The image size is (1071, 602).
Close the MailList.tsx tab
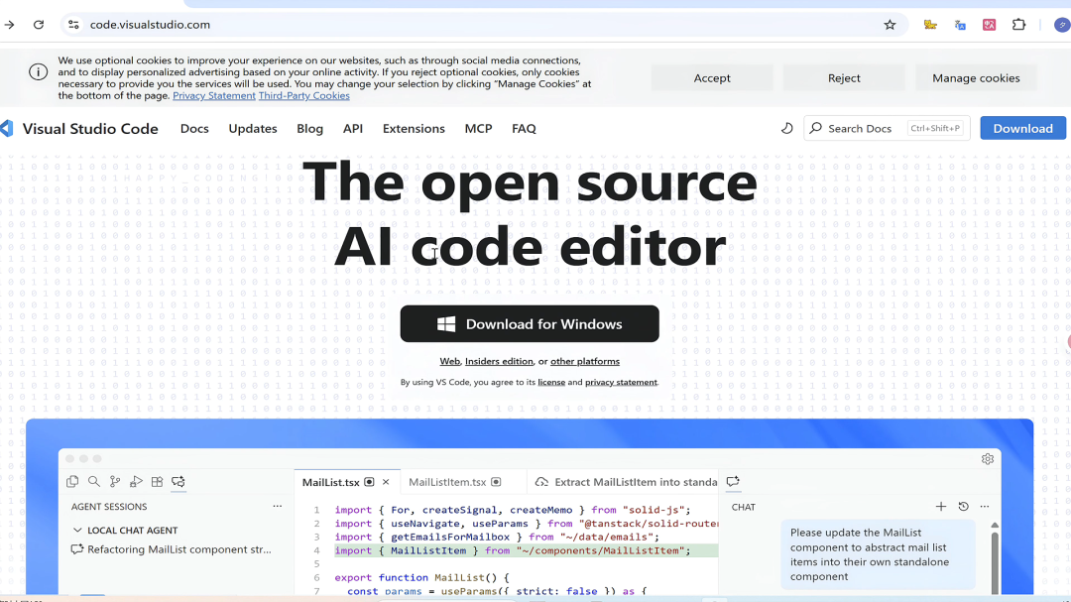click(386, 482)
